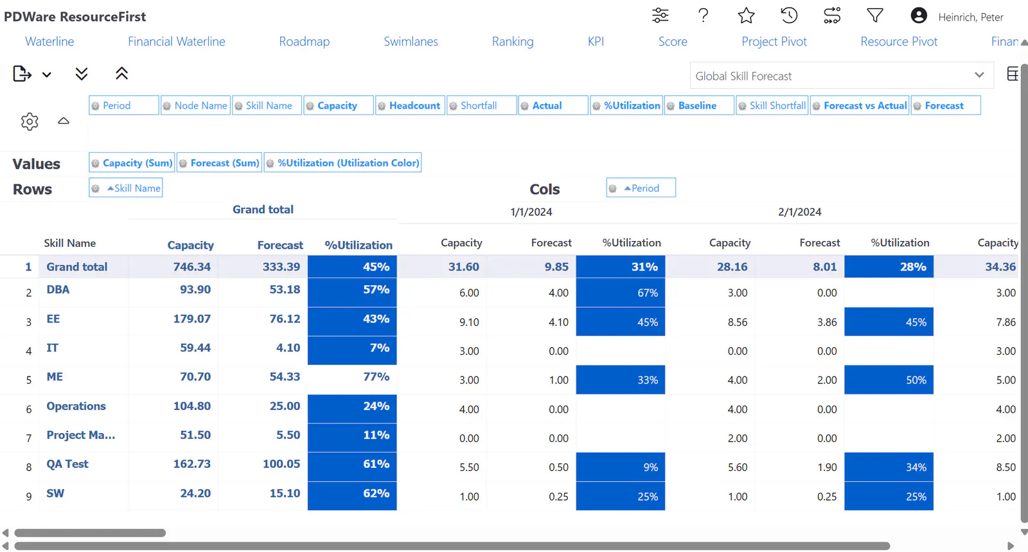Click the QA Test skill row label
The width and height of the screenshot is (1028, 552).
point(67,464)
